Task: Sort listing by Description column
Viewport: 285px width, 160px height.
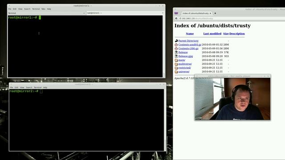Action: pyautogui.click(x=237, y=34)
